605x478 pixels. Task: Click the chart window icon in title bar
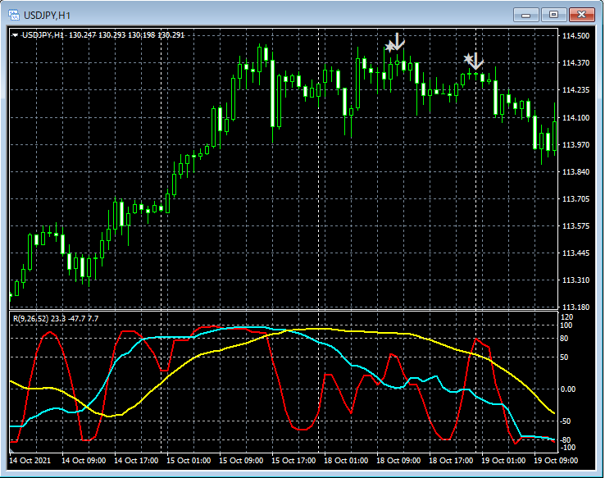12,15
